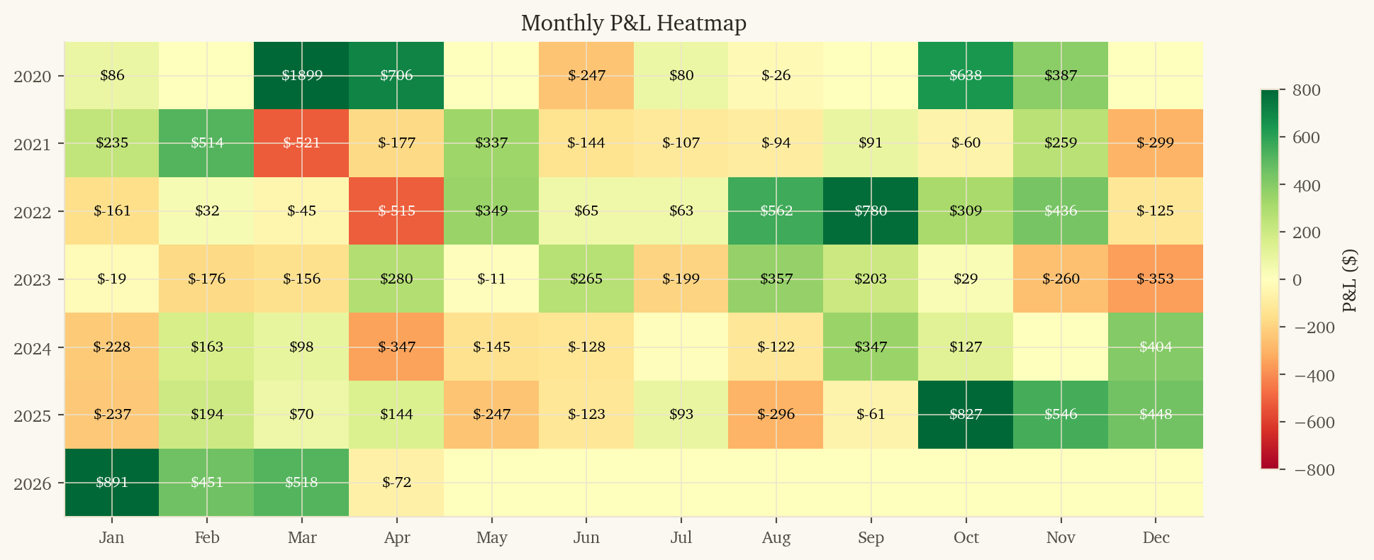Click the −600 tick label on the colorbar
Screen dimensions: 1374x560
coord(1314,423)
